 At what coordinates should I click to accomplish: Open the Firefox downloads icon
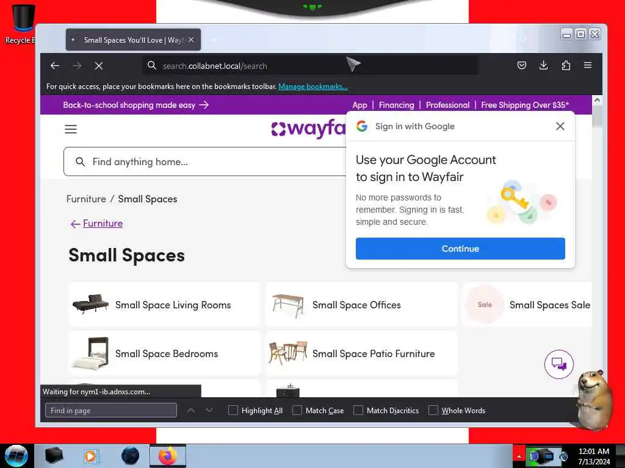pos(543,65)
